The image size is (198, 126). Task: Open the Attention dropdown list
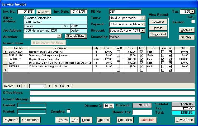59,36
